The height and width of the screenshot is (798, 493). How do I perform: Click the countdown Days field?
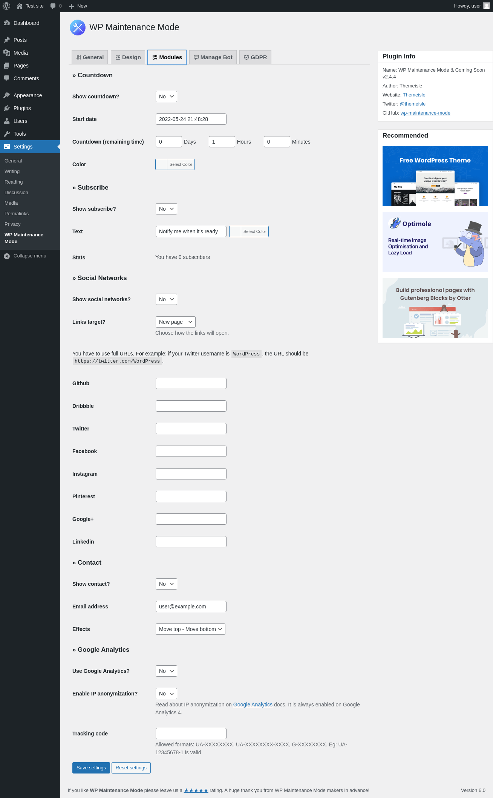coord(169,142)
